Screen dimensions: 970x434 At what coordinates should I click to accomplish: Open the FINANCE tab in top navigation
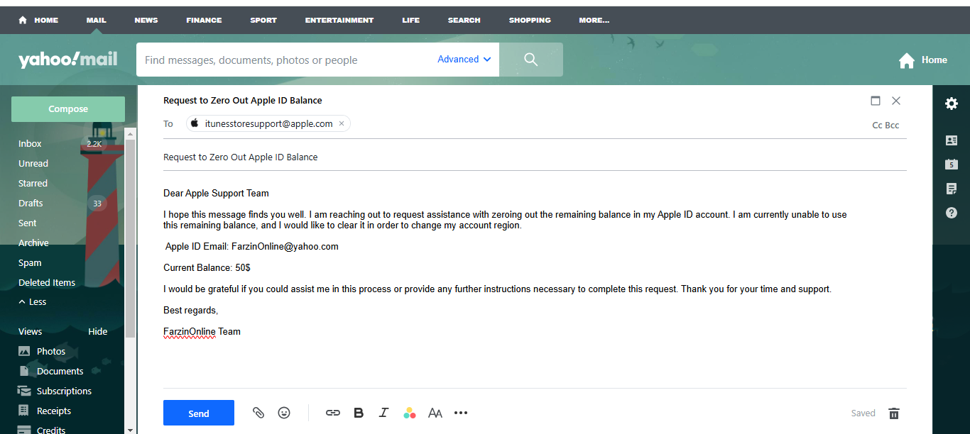(204, 20)
